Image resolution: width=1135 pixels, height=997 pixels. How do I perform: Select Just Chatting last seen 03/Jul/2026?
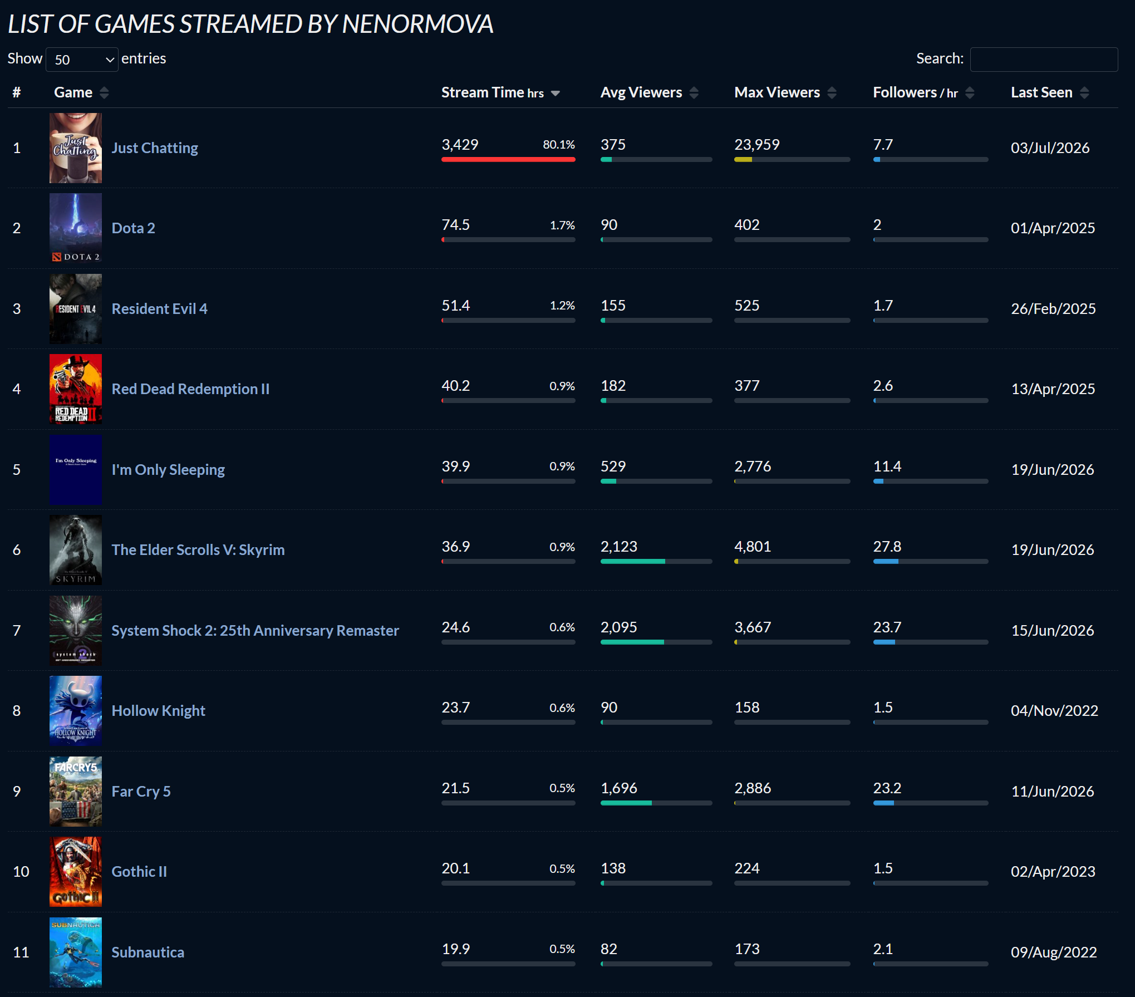pyautogui.click(x=1050, y=148)
